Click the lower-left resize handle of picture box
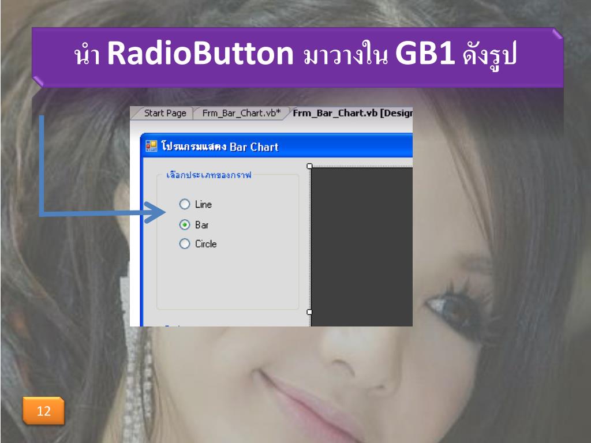The width and height of the screenshot is (591, 443). pyautogui.click(x=310, y=312)
